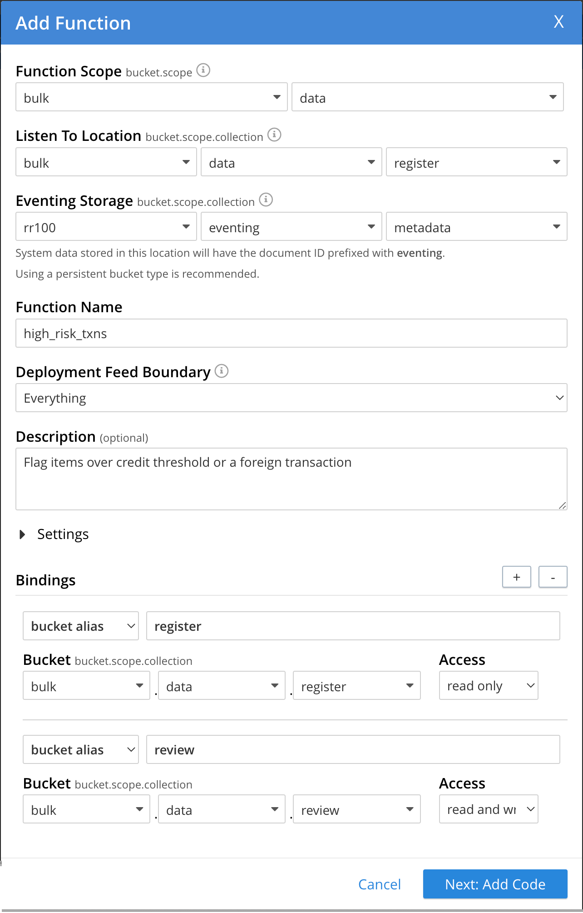Remove a binding with minus button

(x=553, y=577)
